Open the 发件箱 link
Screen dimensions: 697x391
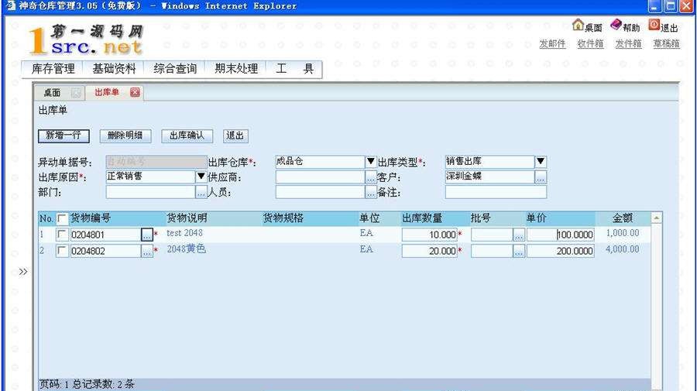(x=628, y=43)
